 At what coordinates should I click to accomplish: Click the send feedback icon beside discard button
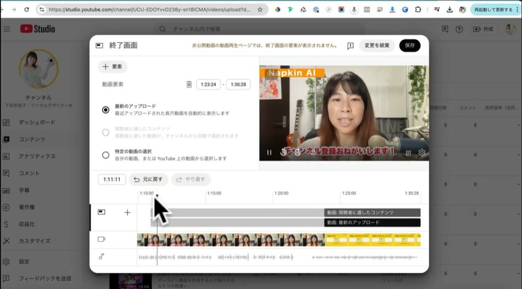point(351,46)
